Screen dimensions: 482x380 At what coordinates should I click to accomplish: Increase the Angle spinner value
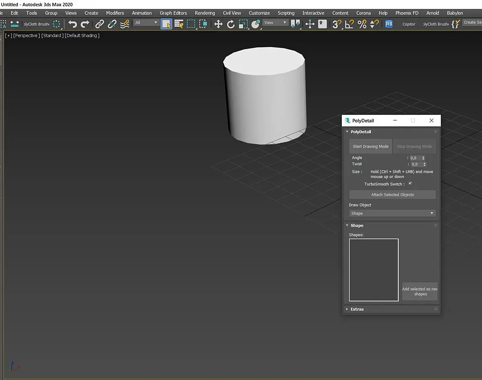[423, 157]
